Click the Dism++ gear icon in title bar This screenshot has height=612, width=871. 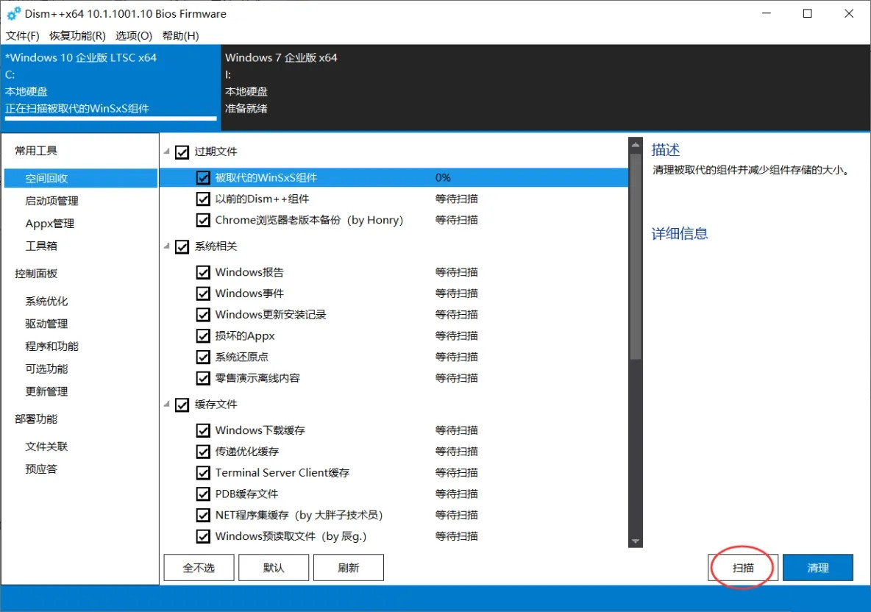coord(13,14)
